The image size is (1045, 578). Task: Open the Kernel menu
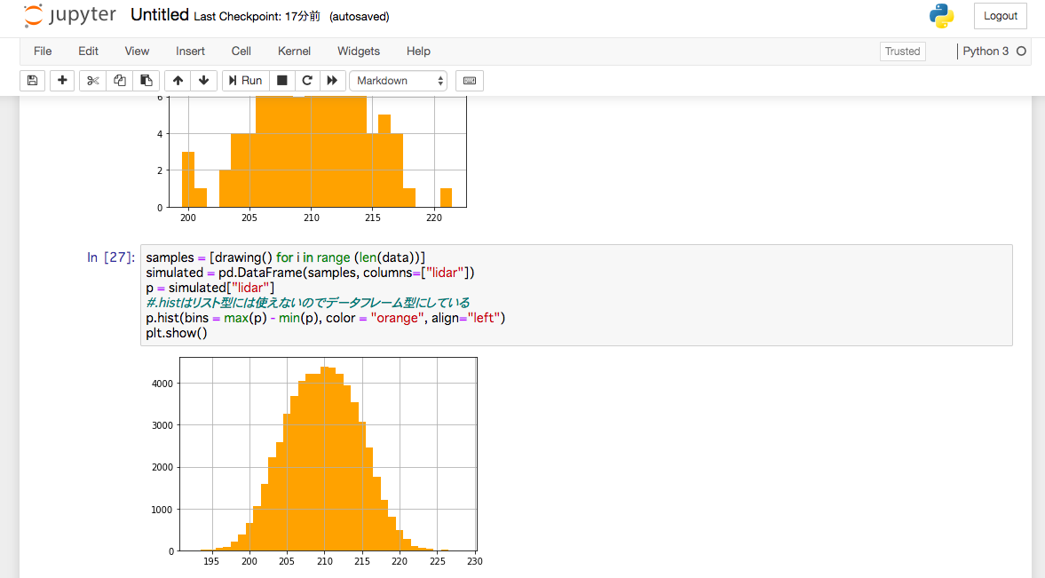[x=294, y=51]
